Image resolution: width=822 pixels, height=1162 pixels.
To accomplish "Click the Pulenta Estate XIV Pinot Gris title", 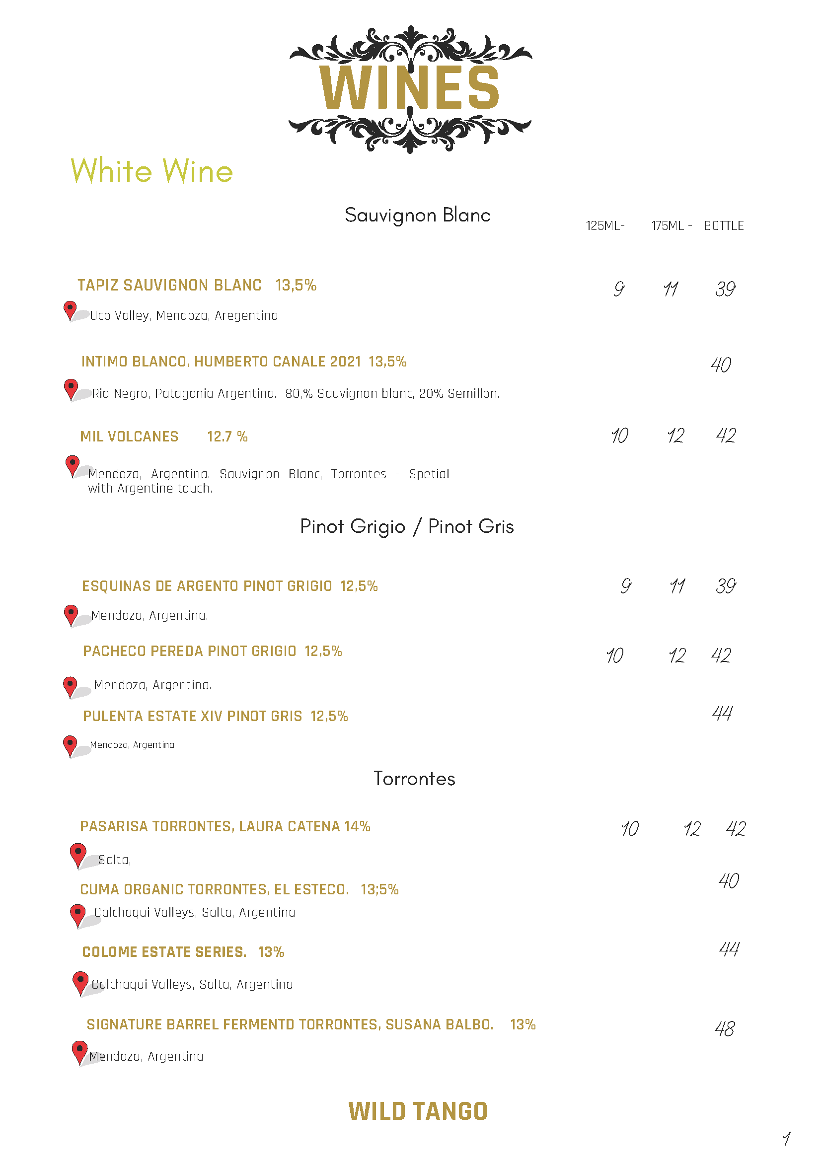I will pos(215,716).
